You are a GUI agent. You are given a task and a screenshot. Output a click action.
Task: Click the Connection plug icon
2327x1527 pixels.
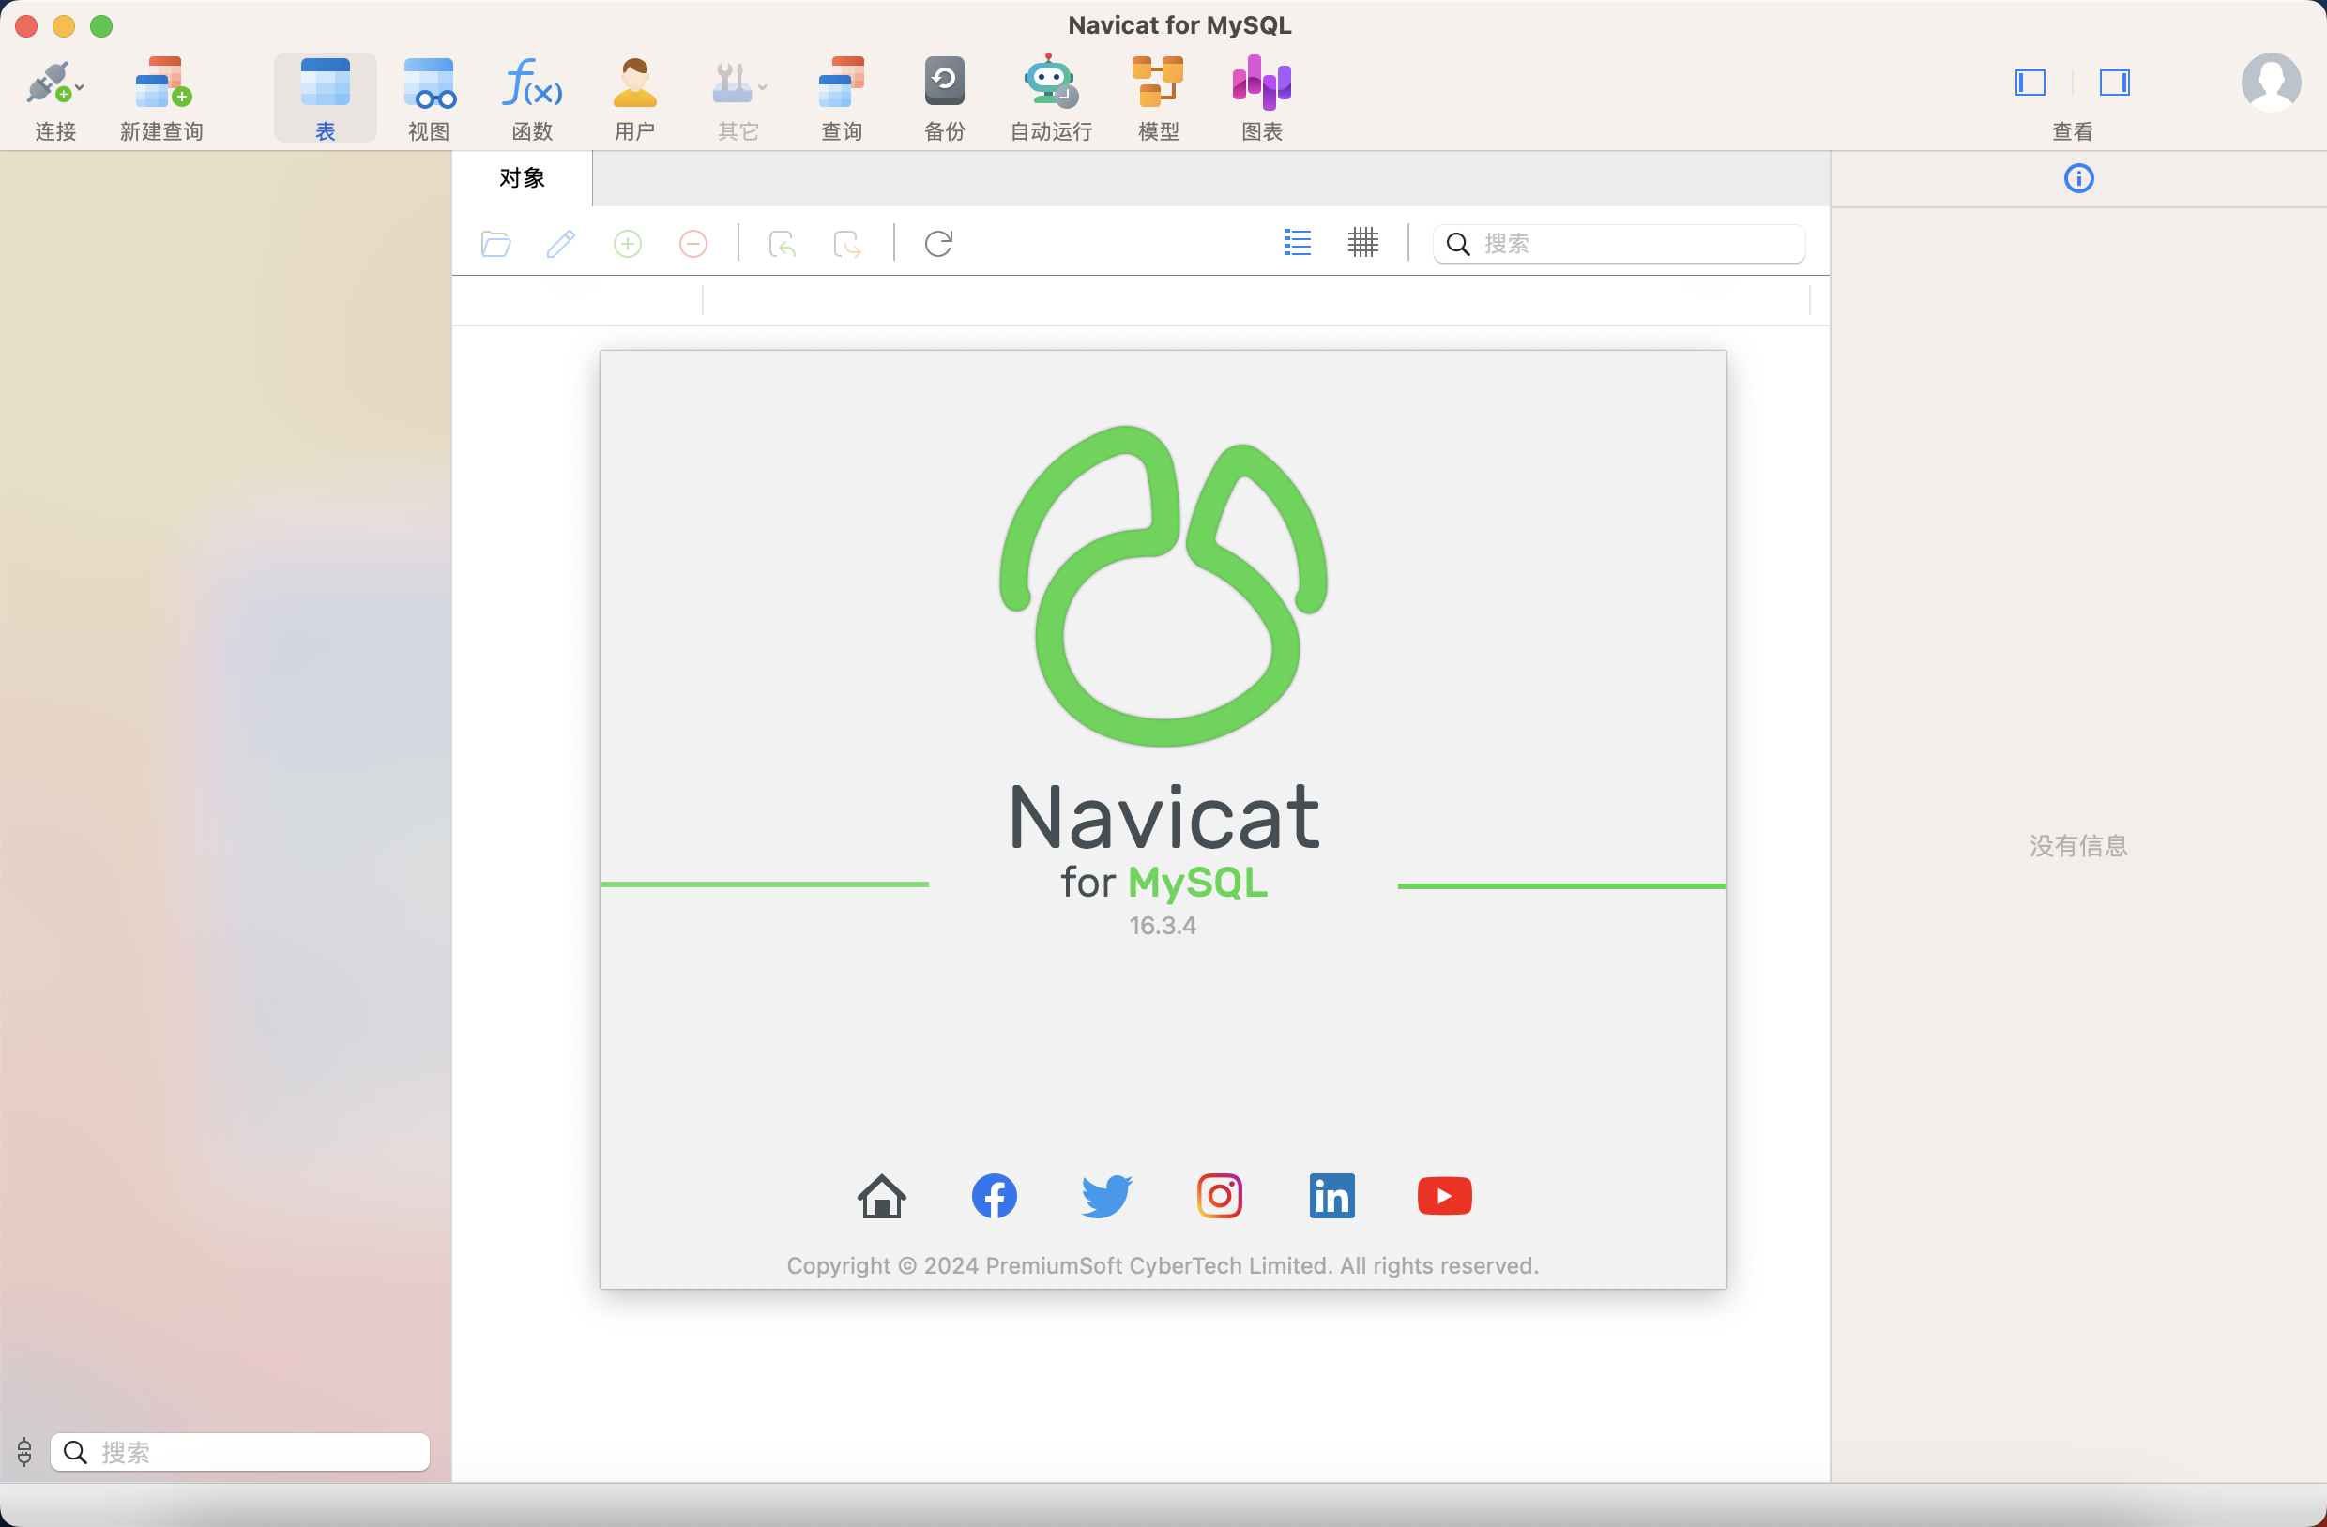(49, 83)
